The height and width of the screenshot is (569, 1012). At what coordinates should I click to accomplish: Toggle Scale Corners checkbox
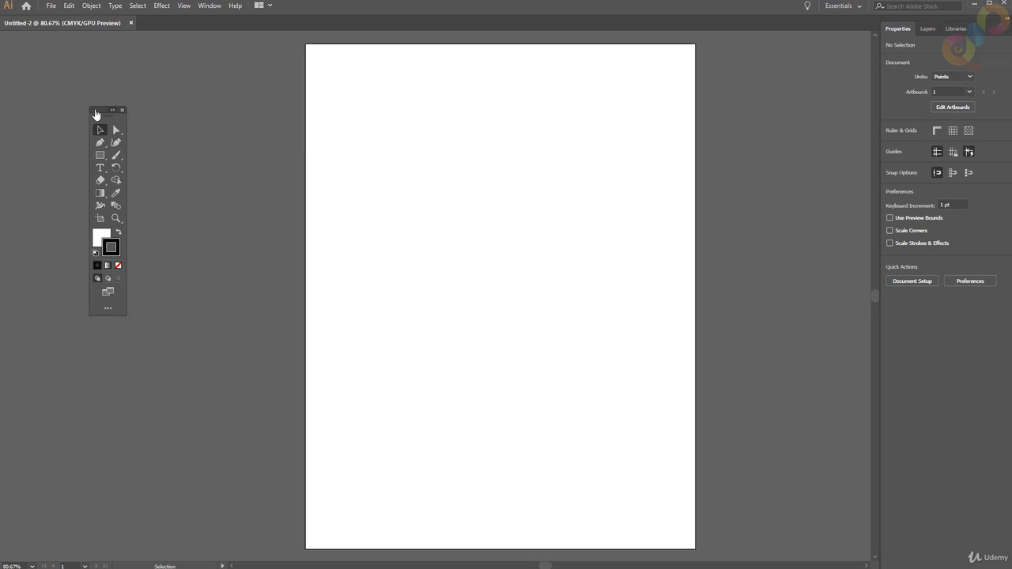pyautogui.click(x=889, y=230)
